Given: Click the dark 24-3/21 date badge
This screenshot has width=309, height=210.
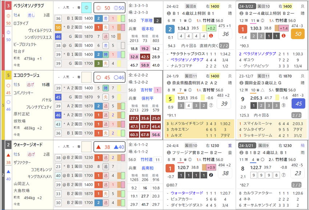Looking at the screenshot, I should pyautogui.click(x=246, y=145).
